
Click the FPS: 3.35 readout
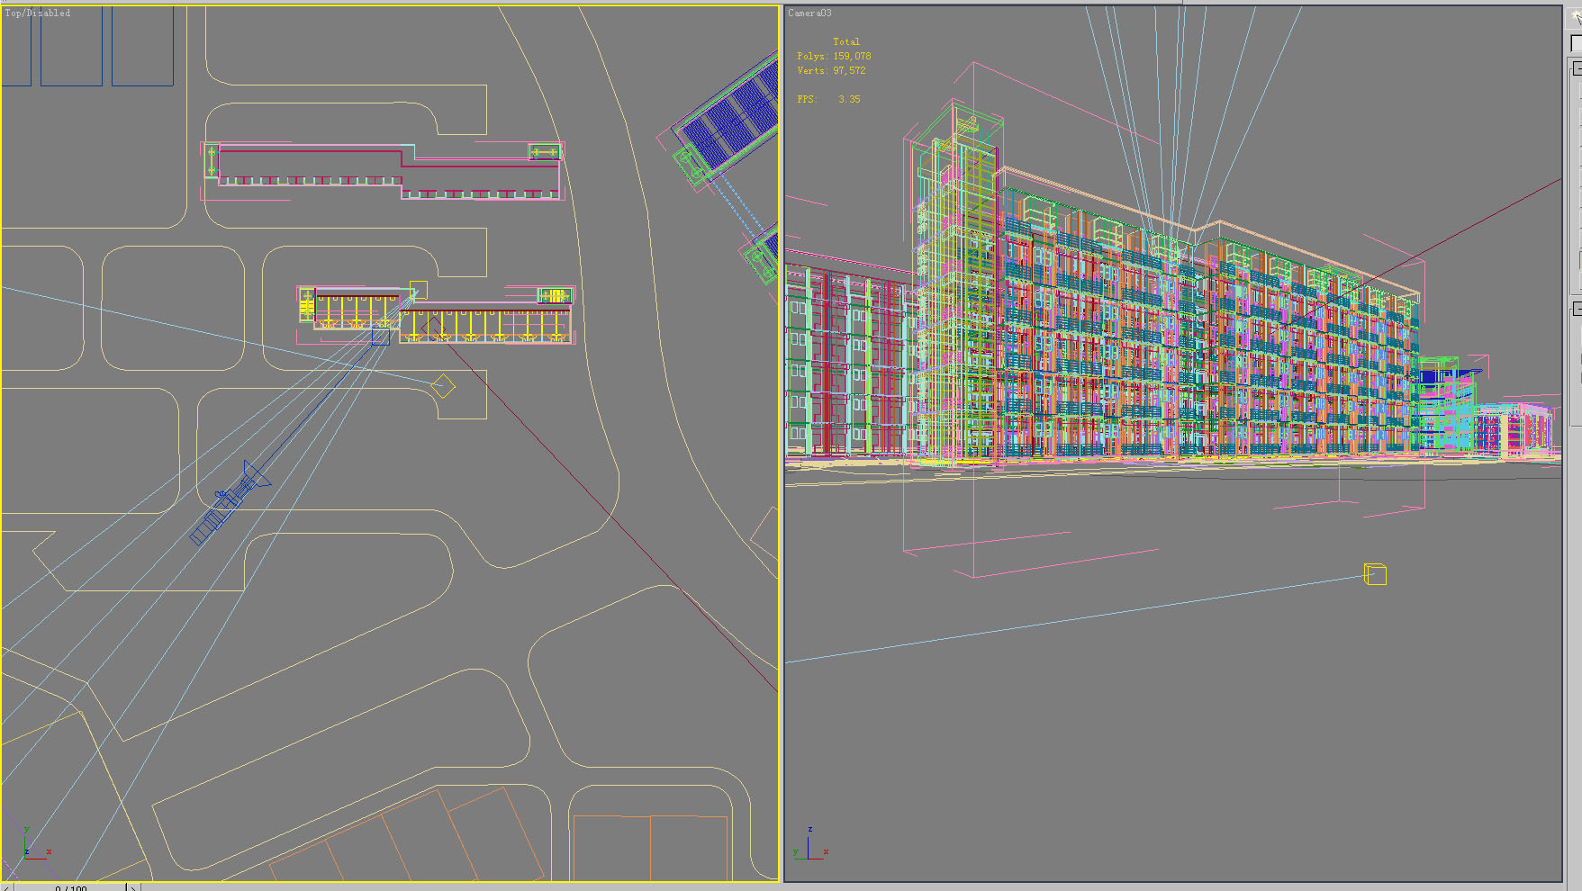(828, 99)
